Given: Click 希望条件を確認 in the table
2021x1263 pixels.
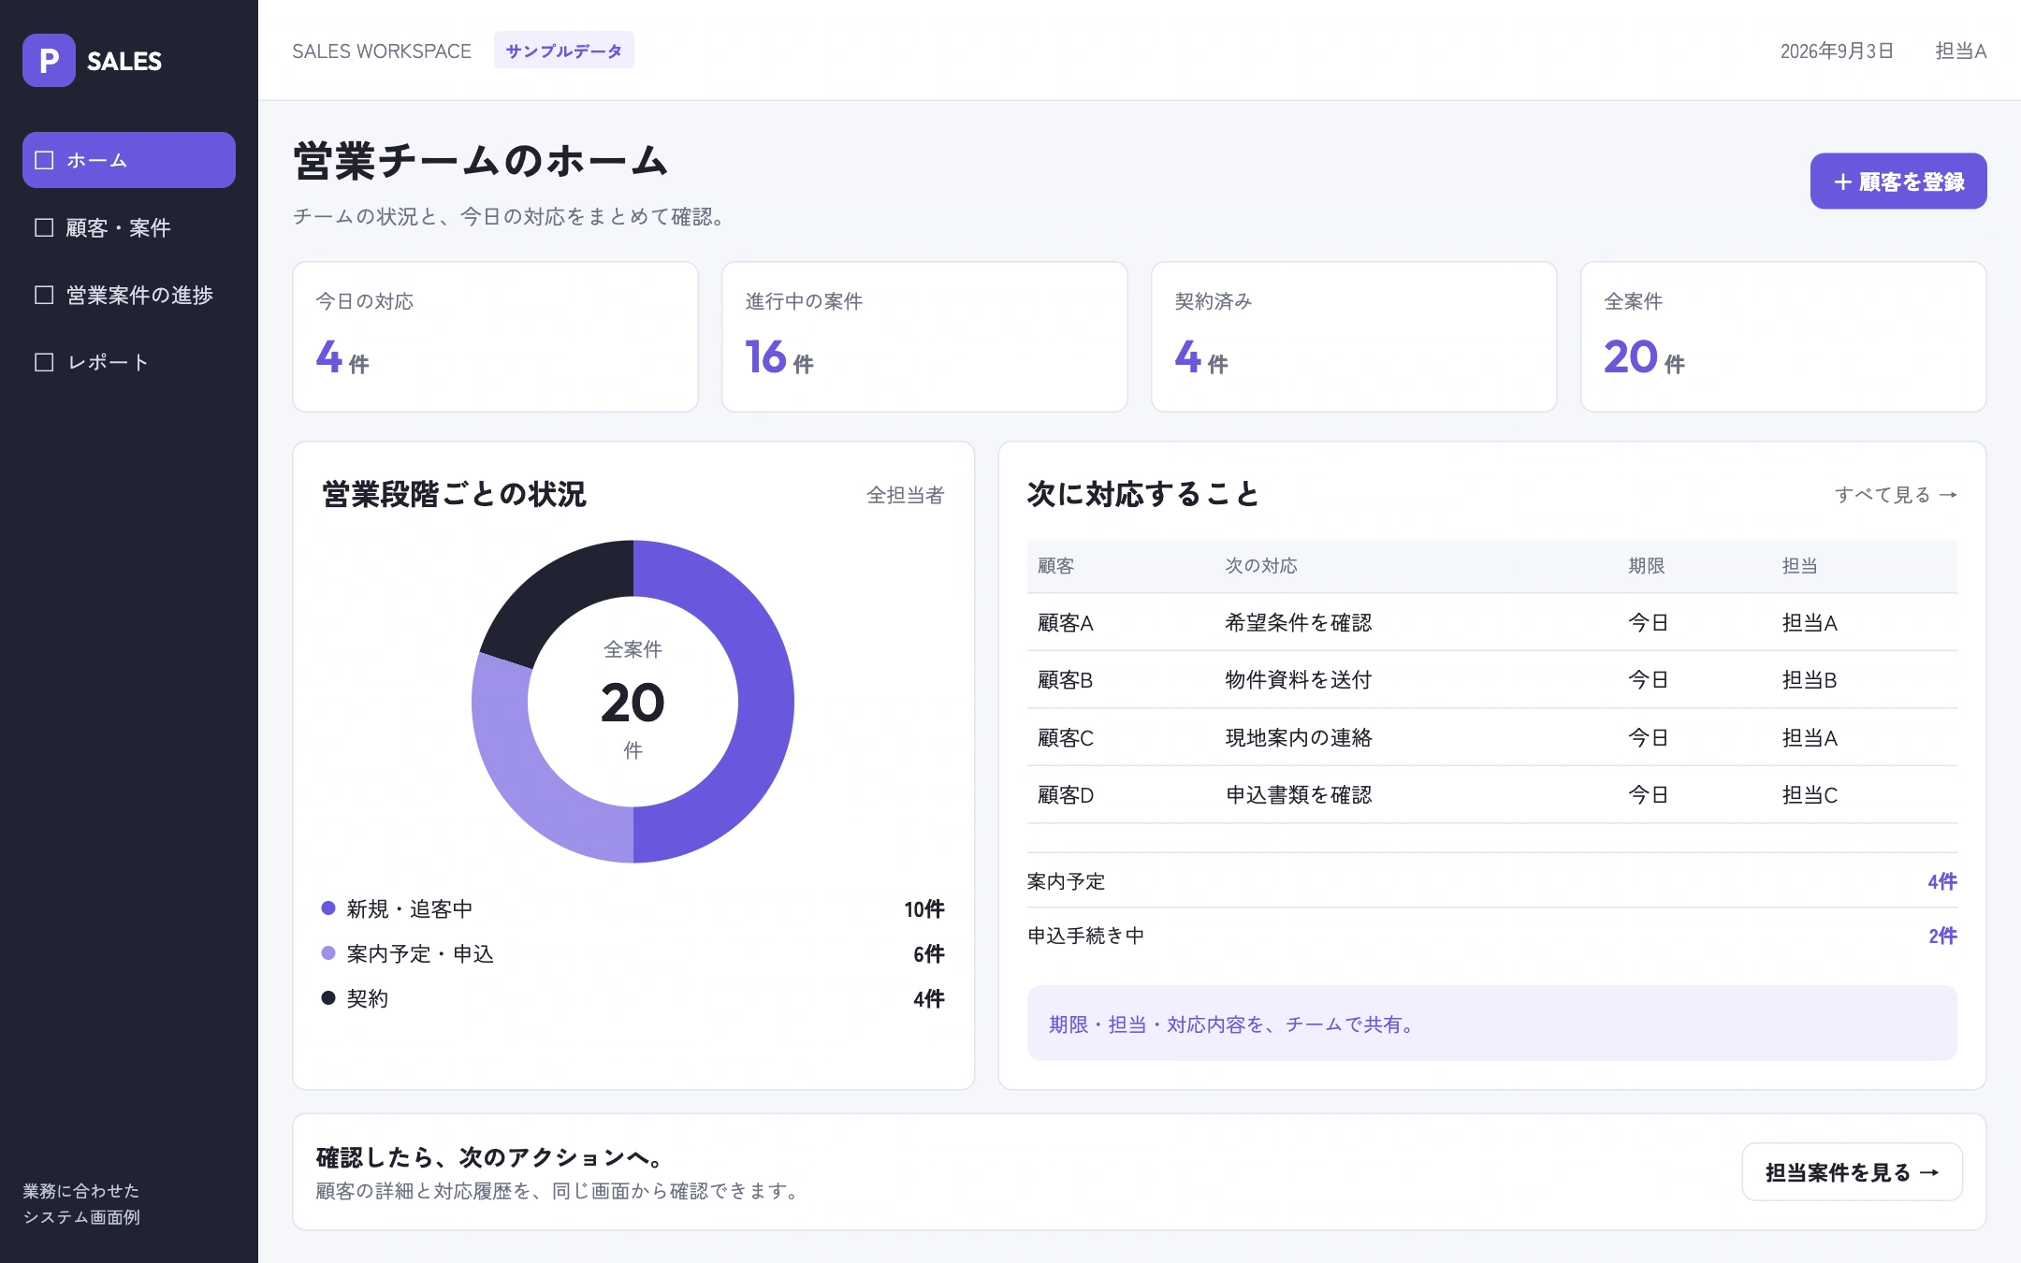Looking at the screenshot, I should tap(1299, 623).
